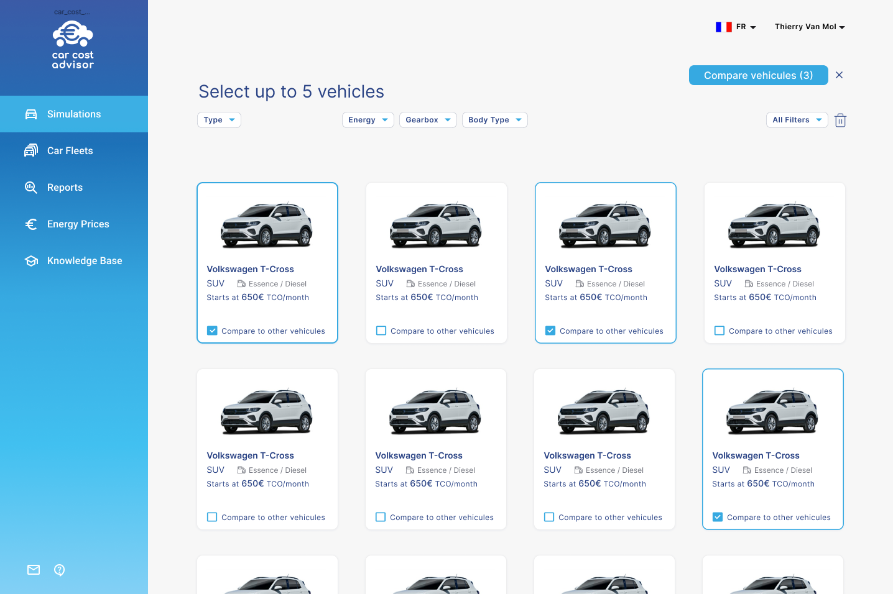
Task: Click the trash icon to clear filters
Action: pyautogui.click(x=840, y=120)
